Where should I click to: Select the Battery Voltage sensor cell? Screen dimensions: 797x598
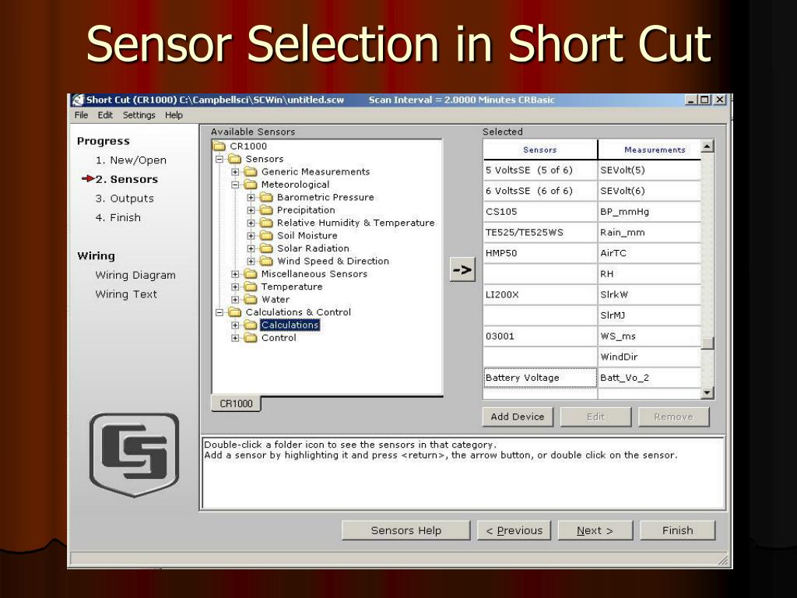[540, 378]
